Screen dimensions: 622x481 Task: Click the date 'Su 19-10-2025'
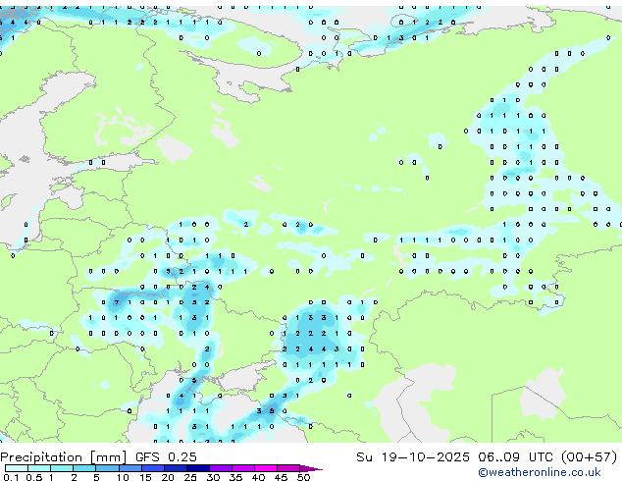tap(413, 457)
